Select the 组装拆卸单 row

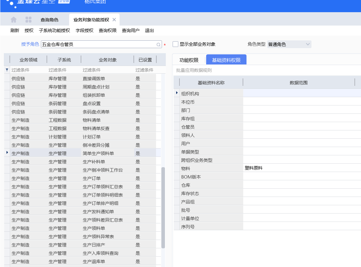point(83,95)
